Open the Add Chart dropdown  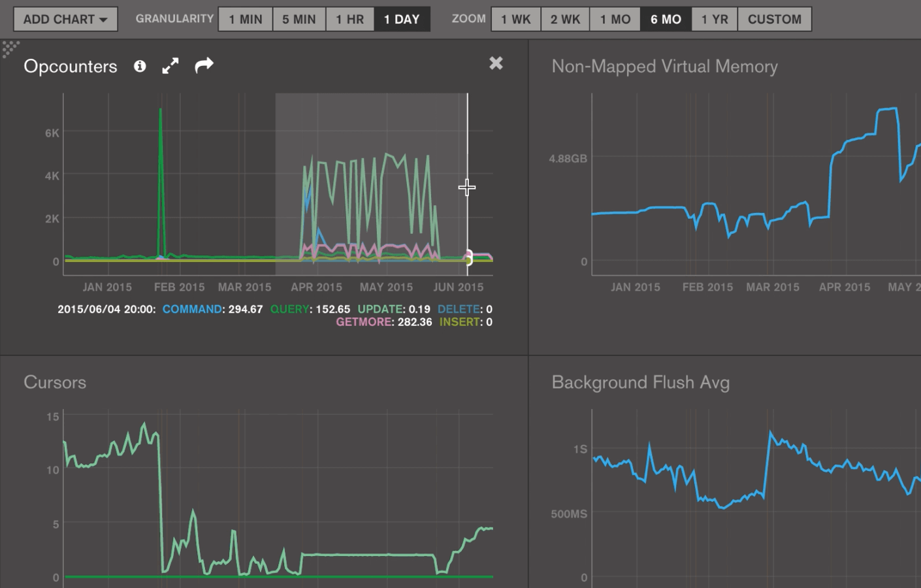click(x=65, y=19)
